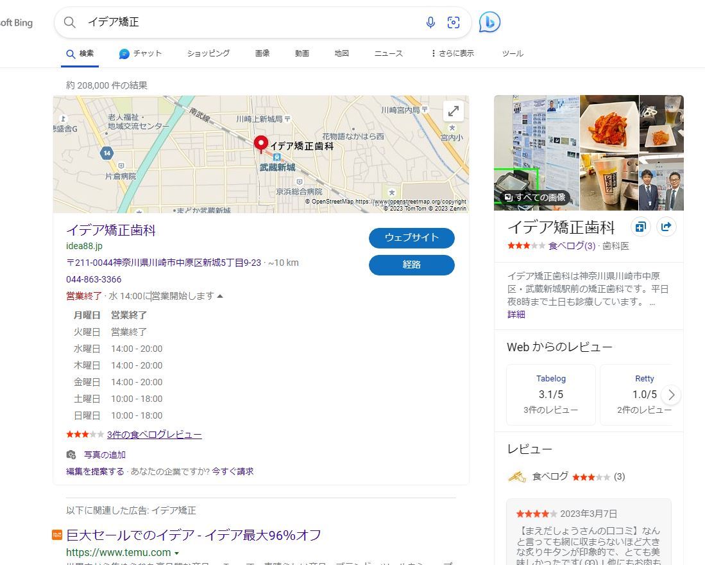
Task: Switch to the 画像 tab
Action: point(262,53)
